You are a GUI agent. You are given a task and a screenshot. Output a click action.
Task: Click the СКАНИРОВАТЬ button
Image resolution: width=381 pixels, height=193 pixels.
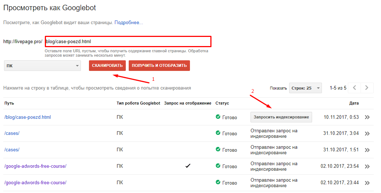107,66
